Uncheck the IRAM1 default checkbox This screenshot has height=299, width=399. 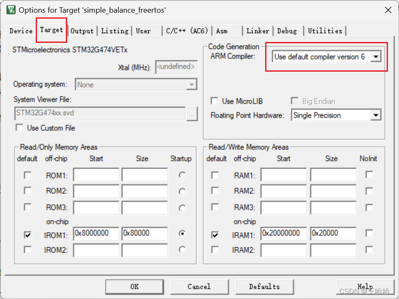pyautogui.click(x=215, y=235)
